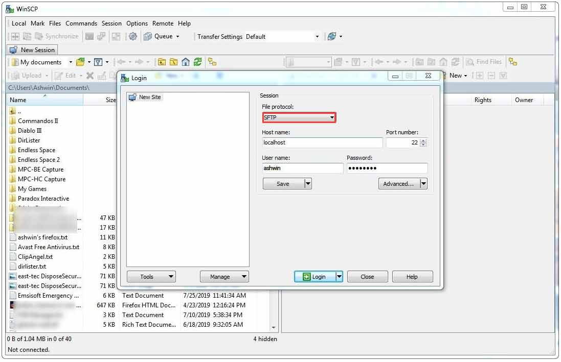
Task: Click the Owner column header
Action: tap(524, 101)
